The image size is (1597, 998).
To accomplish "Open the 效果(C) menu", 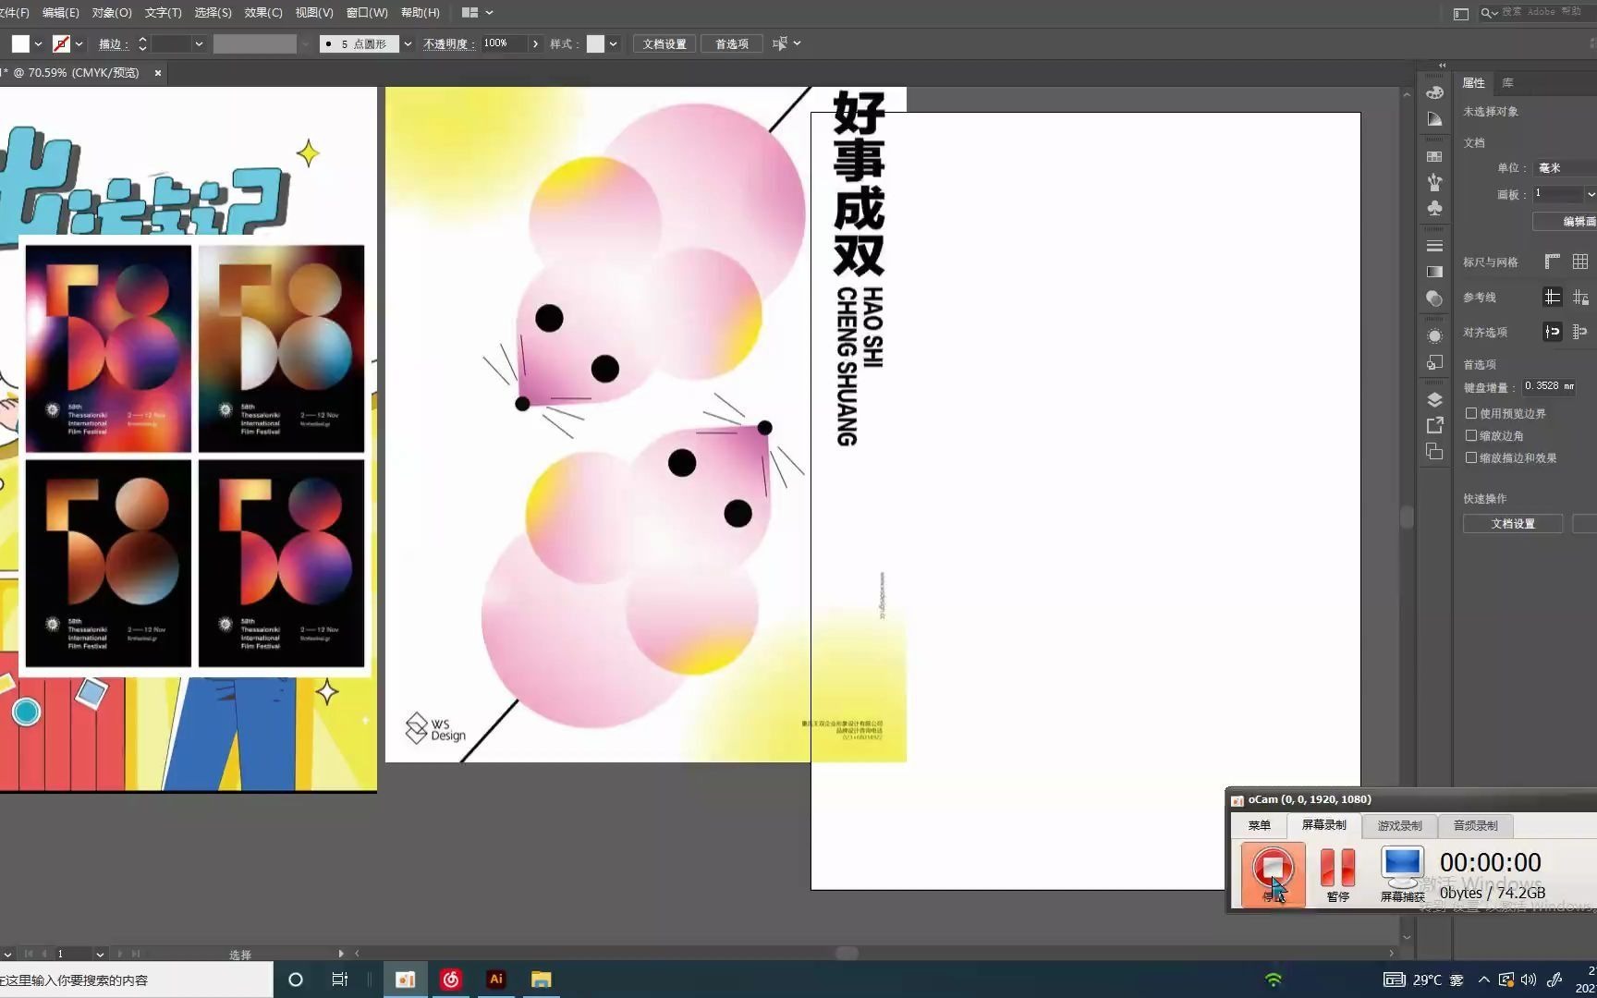I will (263, 13).
